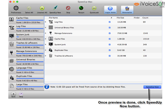Click the 15510 count value
The image size is (168, 109).
click(146, 39)
